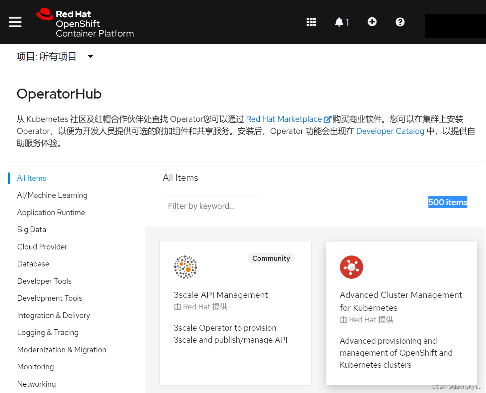Focus the Filter by keyword field

click(210, 206)
